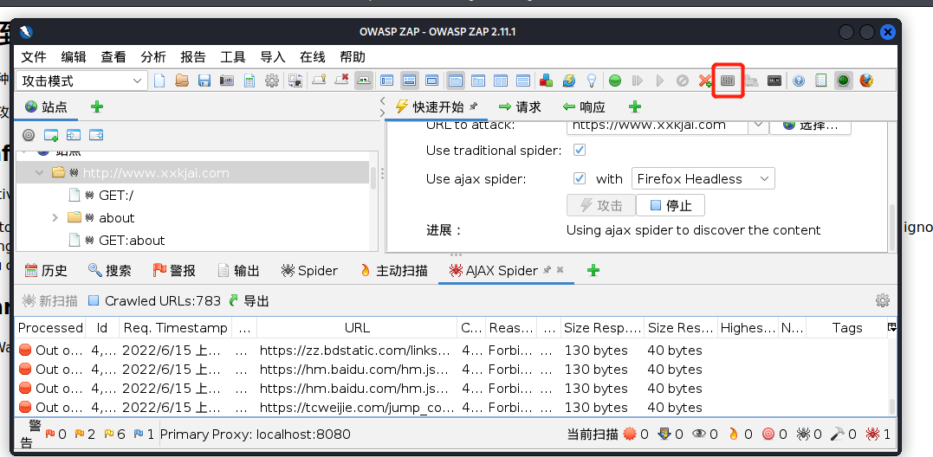Click the 停止 button
This screenshot has height=457, width=933.
671,206
